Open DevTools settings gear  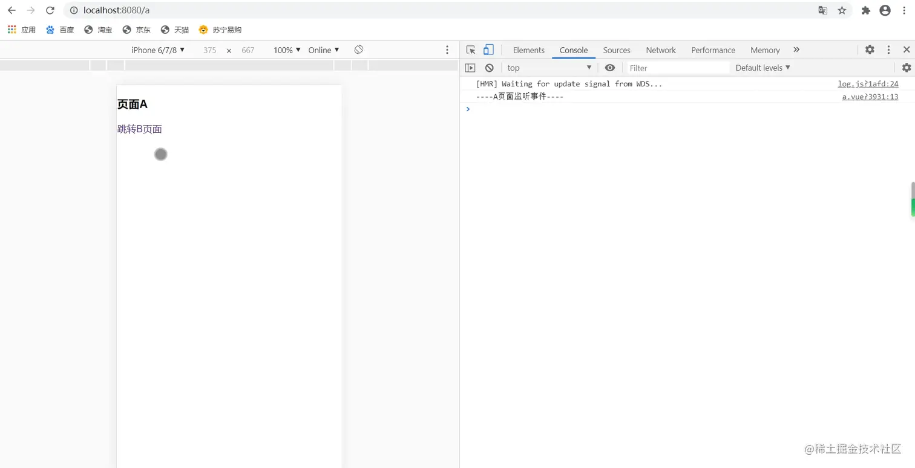tap(870, 50)
